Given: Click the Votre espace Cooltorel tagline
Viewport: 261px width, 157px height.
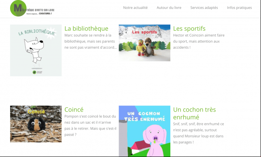Looking at the screenshot, I should coord(39,14).
